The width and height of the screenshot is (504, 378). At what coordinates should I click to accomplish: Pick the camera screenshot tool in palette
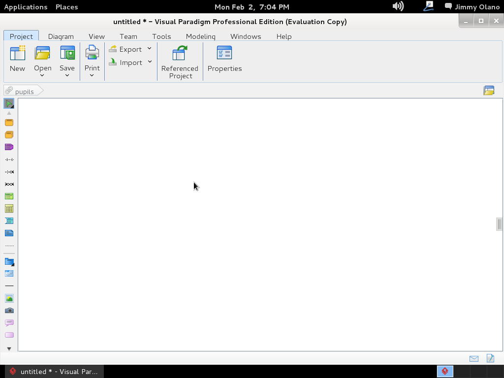9,311
